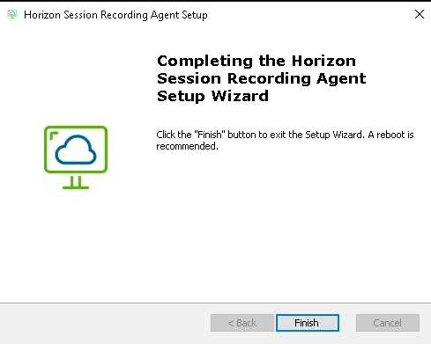Click the greyed-out Back button
Viewport: 431px width, 344px height.
242,323
